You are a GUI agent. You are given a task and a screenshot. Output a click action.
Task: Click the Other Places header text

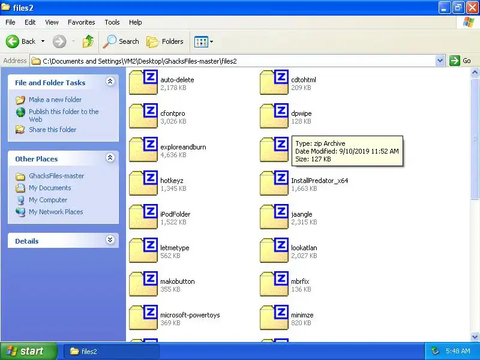(x=37, y=159)
